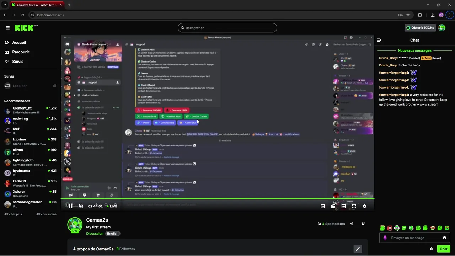455x256 pixels.
Task: Open recommended channel Iziprime
Action: 30,142
